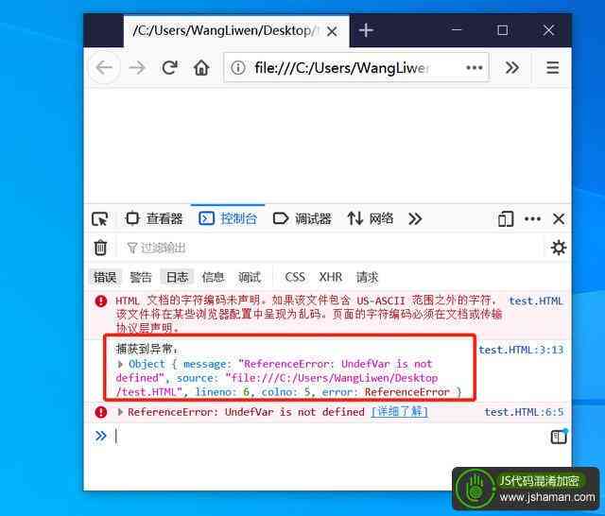Toggle the 请求 requests filter
The width and height of the screenshot is (605, 516).
[x=367, y=277]
